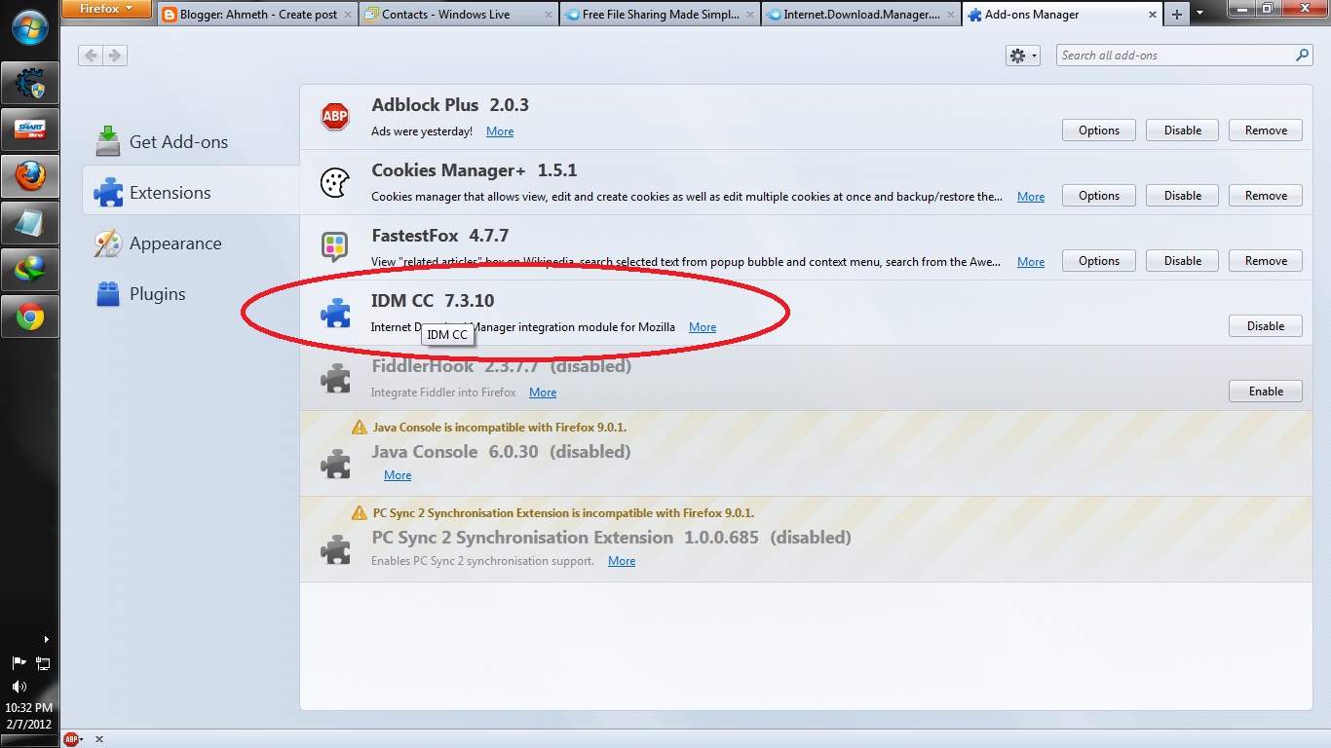Disable the Cookies Manager+ extension
1331x748 pixels.
(x=1183, y=196)
